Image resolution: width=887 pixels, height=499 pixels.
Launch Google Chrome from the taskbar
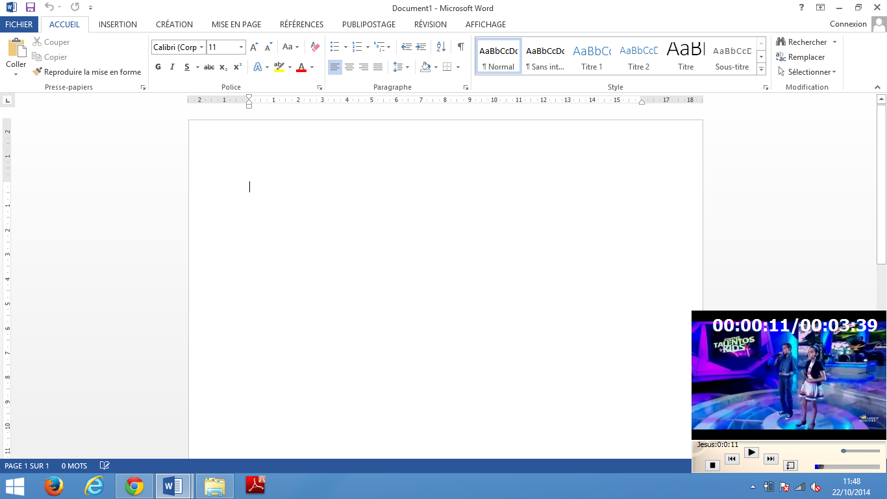coord(134,486)
